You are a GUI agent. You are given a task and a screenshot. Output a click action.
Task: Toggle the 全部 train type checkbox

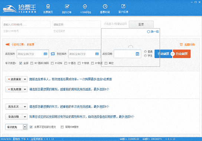tap(21, 63)
